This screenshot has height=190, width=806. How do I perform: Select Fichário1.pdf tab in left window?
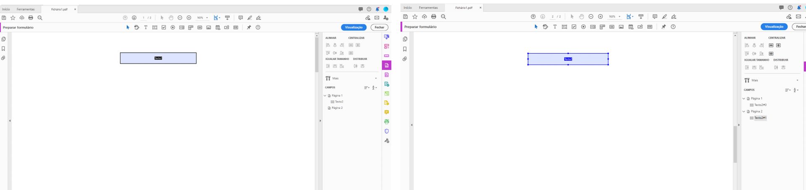tap(59, 9)
